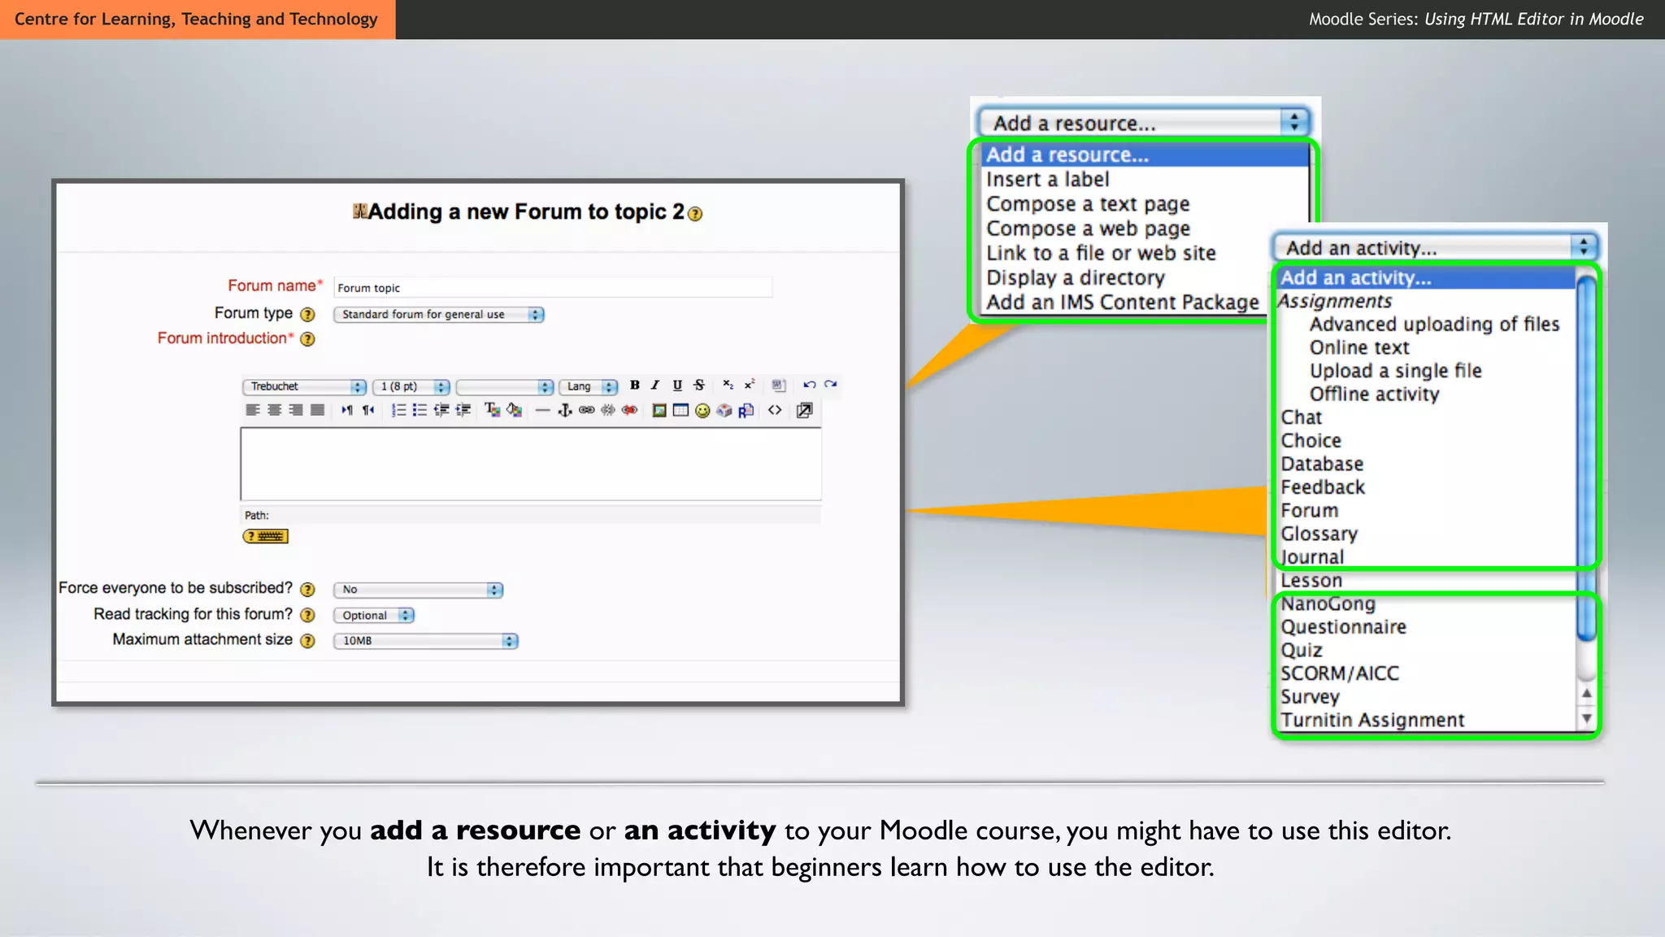Toggle bold formatting in editor toolbar
1665x937 pixels.
coord(635,386)
